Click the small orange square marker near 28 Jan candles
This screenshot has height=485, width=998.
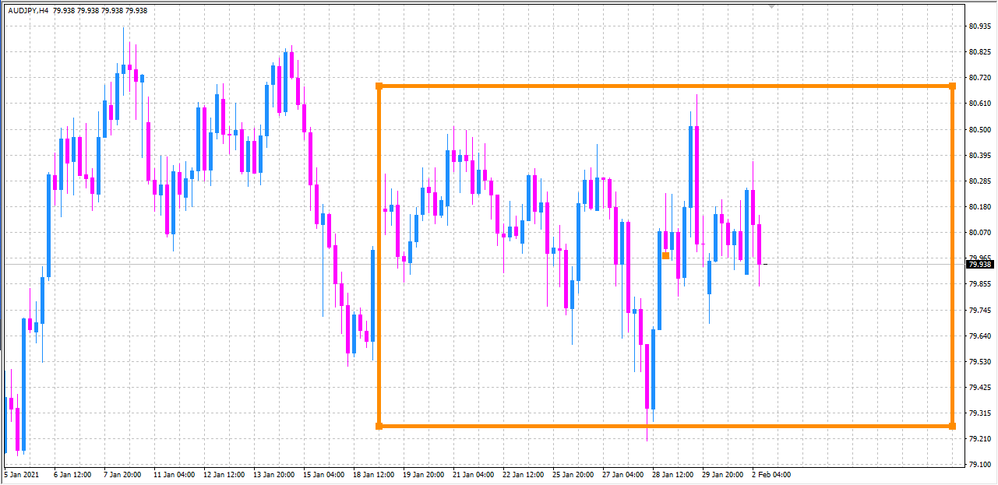(665, 255)
